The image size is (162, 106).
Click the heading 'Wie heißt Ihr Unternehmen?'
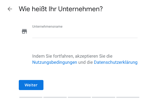[61, 9]
